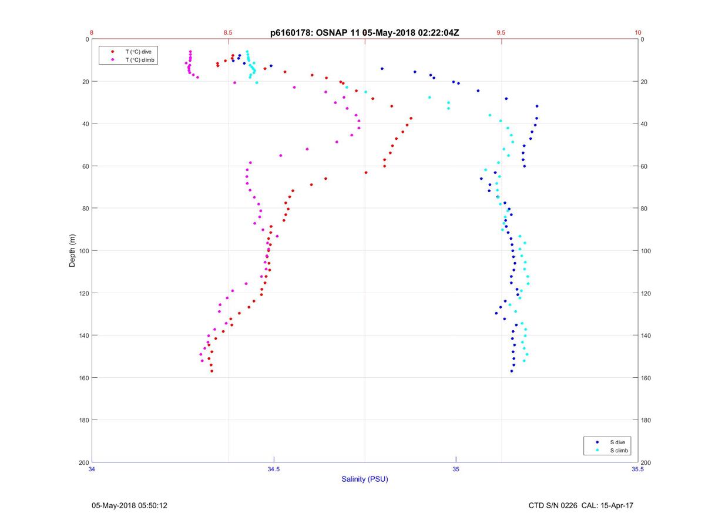This screenshot has height=520, width=705.
Task: Click the timestamp '05-May-2018 05:50:12'
Action: [x=129, y=505]
